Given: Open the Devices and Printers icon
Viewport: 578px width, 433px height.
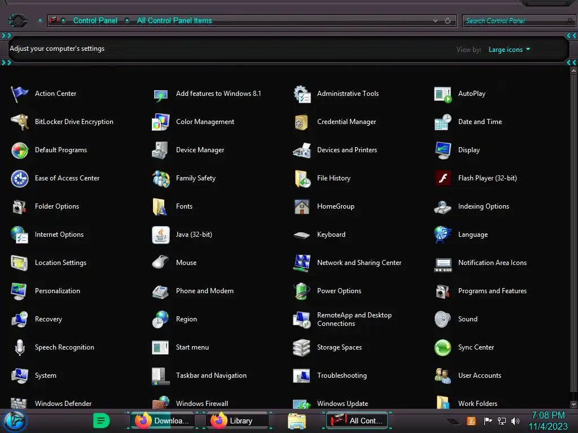Looking at the screenshot, I should (x=302, y=150).
